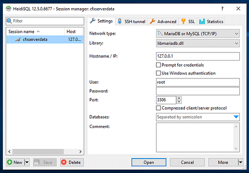Increase Port value with up spinner
The height and width of the screenshot is (173, 249).
point(179,98)
